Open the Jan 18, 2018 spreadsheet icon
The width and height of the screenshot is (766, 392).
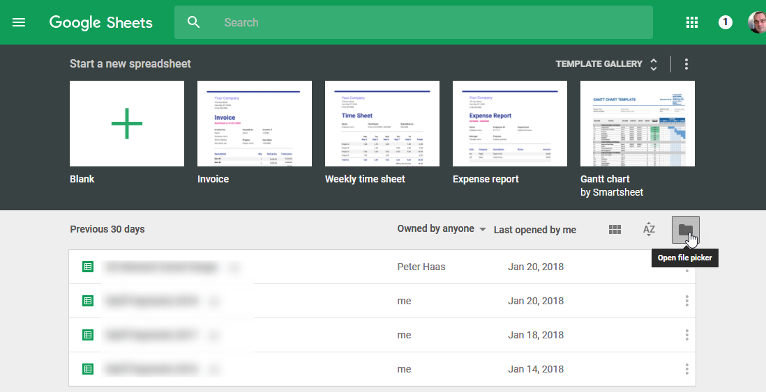click(88, 335)
